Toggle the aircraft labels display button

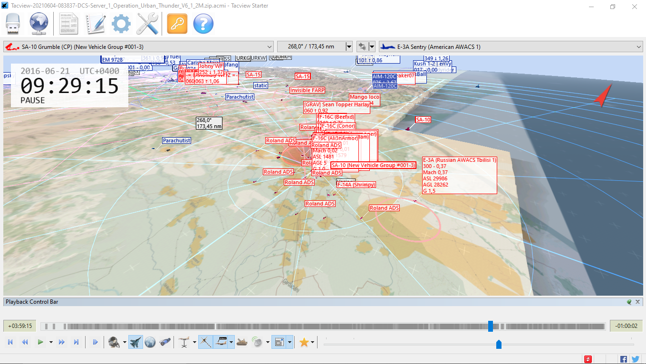coord(221,342)
